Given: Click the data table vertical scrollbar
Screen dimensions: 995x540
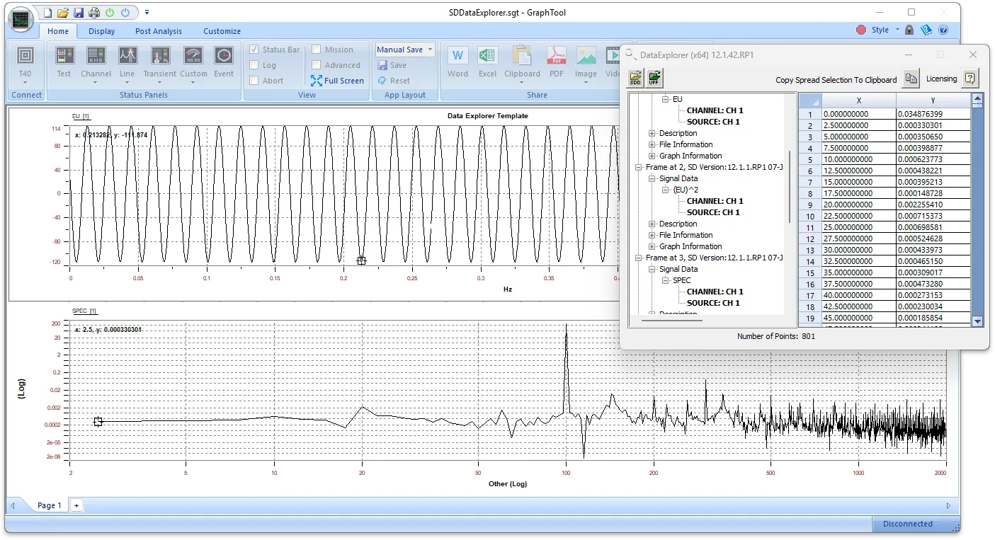Looking at the screenshot, I should pos(977,212).
